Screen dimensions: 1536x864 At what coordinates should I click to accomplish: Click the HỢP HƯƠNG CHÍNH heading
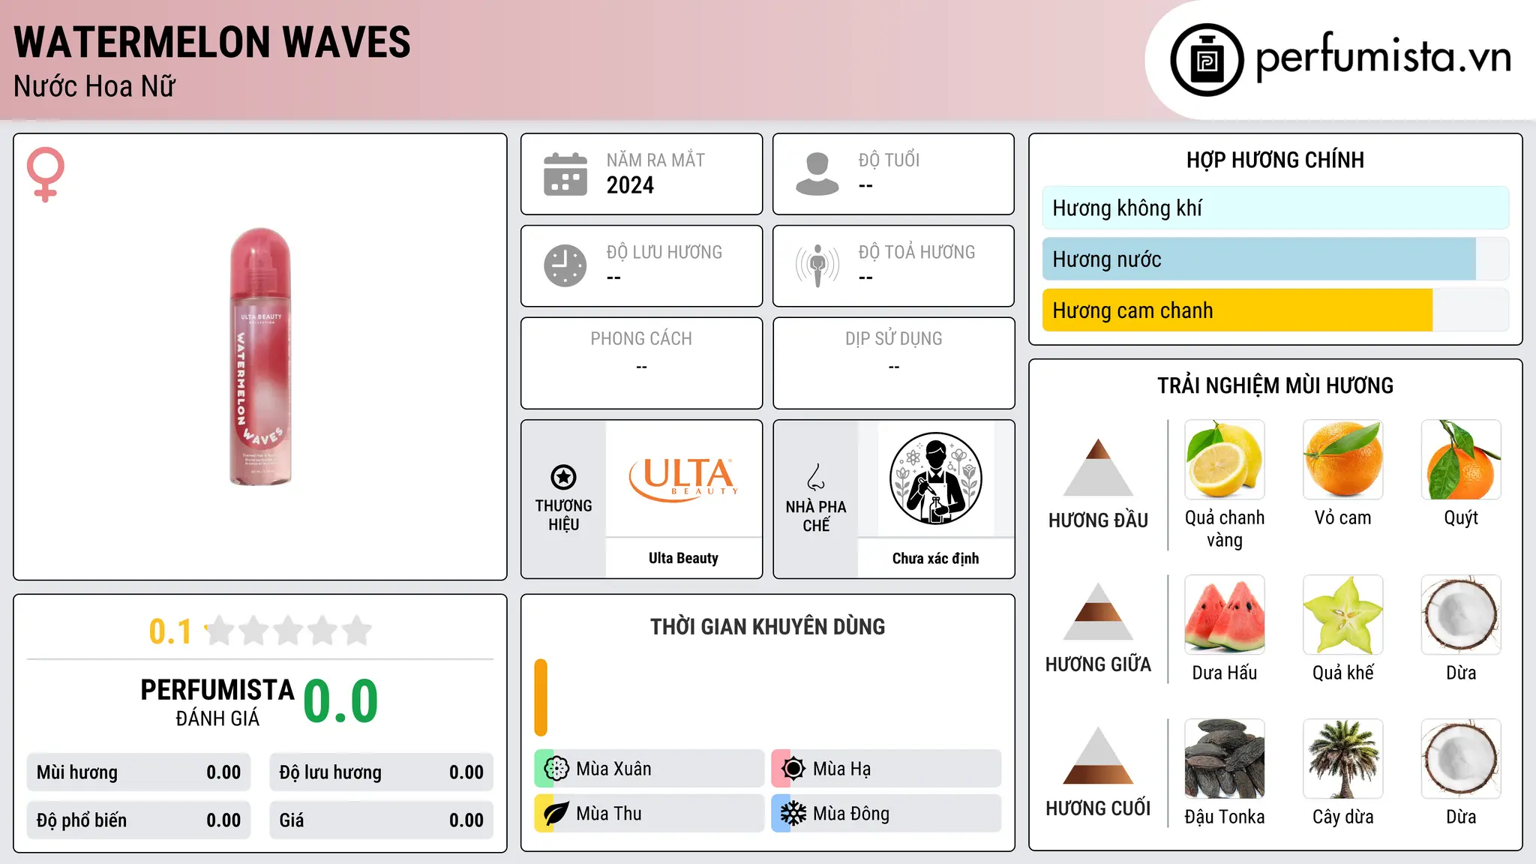click(1275, 160)
